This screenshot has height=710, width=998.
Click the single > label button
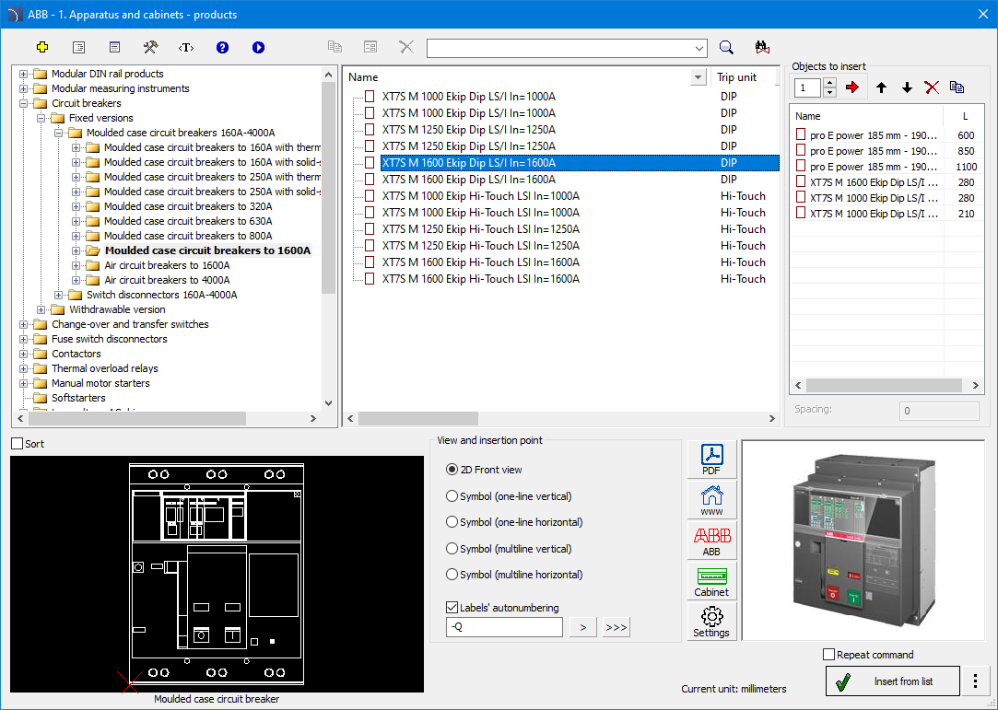pyautogui.click(x=583, y=627)
